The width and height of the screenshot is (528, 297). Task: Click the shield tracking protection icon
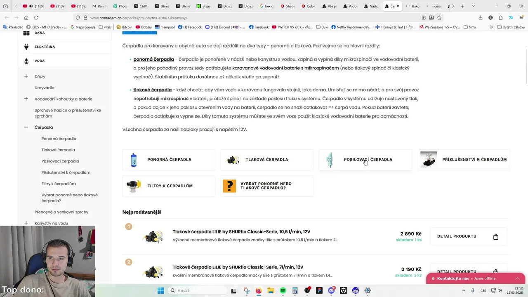click(x=78, y=18)
